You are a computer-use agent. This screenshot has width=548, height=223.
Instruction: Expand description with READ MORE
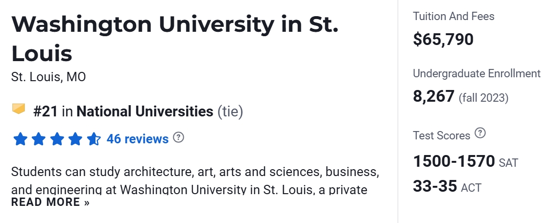click(x=50, y=202)
